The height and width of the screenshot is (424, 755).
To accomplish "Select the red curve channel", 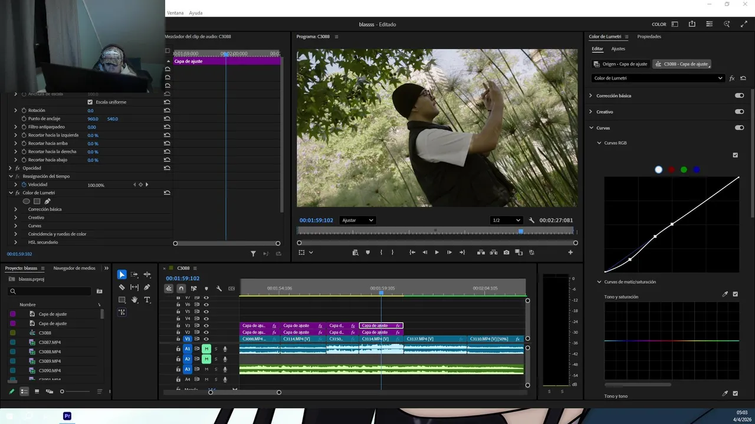I will [x=671, y=170].
